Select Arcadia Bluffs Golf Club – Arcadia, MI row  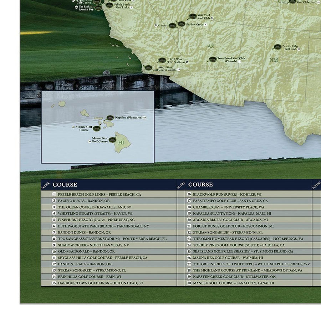click(245, 220)
